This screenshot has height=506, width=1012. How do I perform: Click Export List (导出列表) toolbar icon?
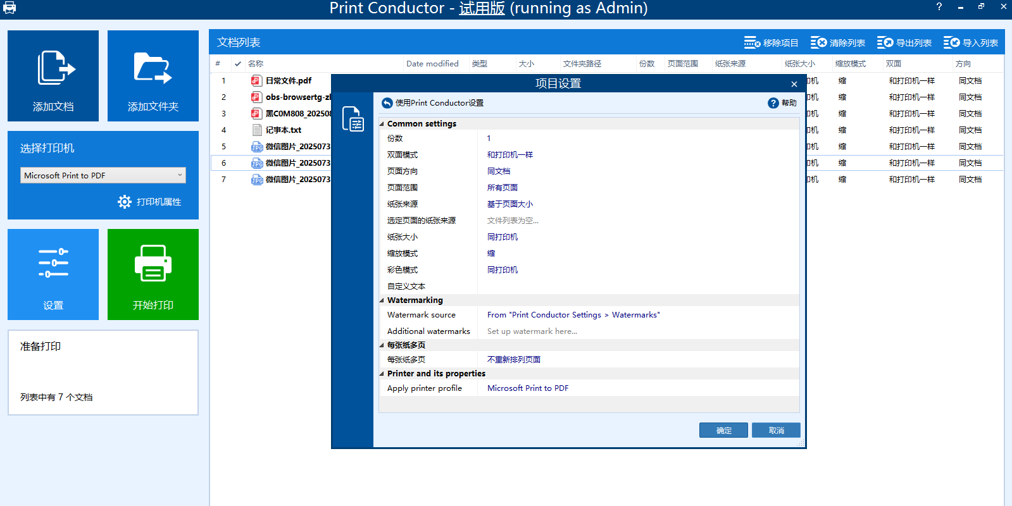(x=885, y=42)
